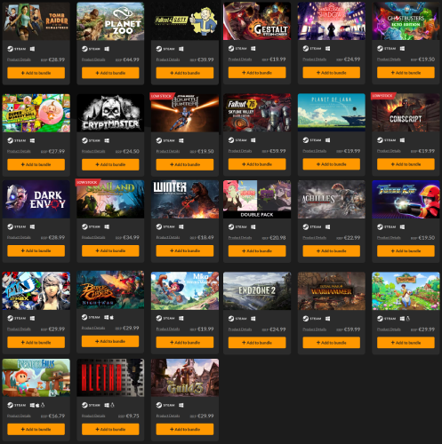Click the Steam logo under Dark Envoy
This screenshot has height=444, width=442.
[10, 226]
